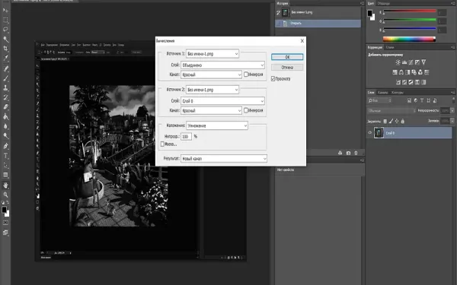Add a Color Balance adjustment
Viewport: 457px width, 285px height.
[401, 72]
